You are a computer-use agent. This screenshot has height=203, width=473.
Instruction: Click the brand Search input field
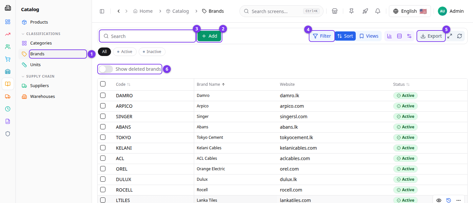tap(147, 36)
